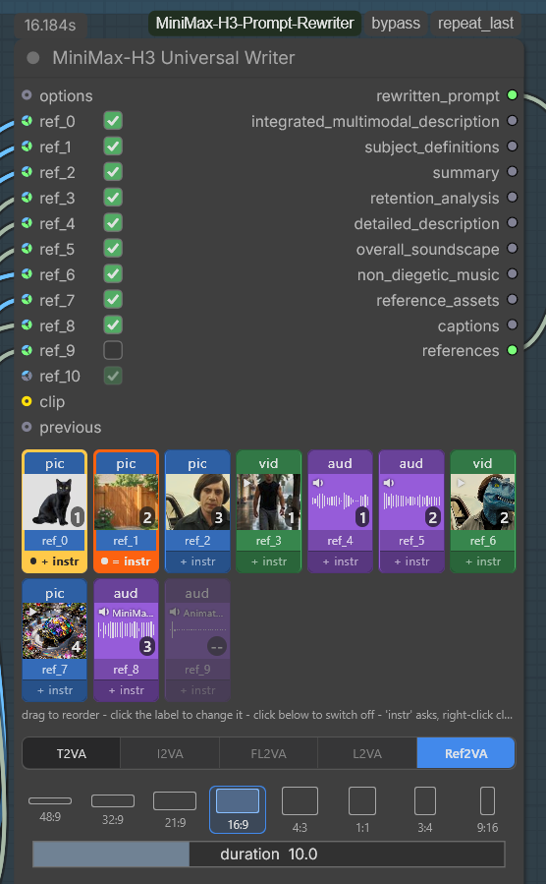Image resolution: width=546 pixels, height=884 pixels.
Task: Click the node collapse dot beside MiniMax-H3 Universal Writer
Action: [x=33, y=57]
